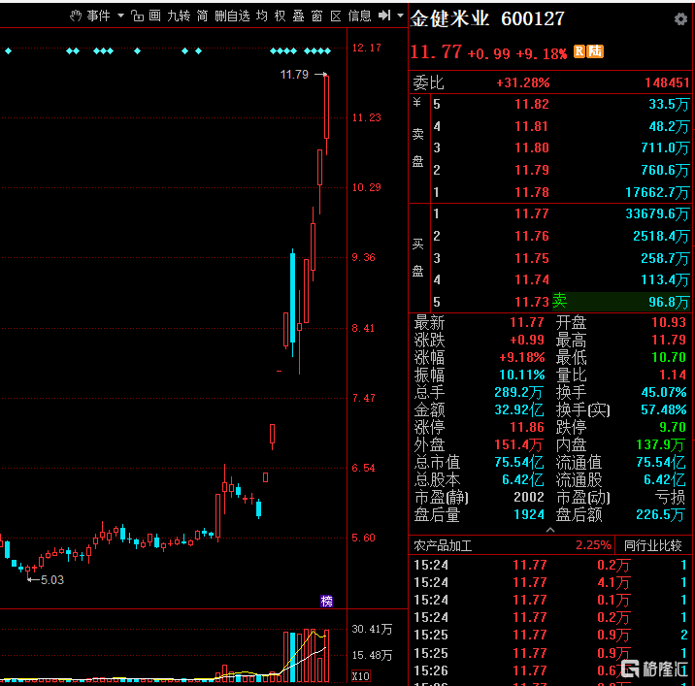The image size is (695, 686).
Task: Click the 换手 turnover 45.07% value
Action: pyautogui.click(x=664, y=392)
